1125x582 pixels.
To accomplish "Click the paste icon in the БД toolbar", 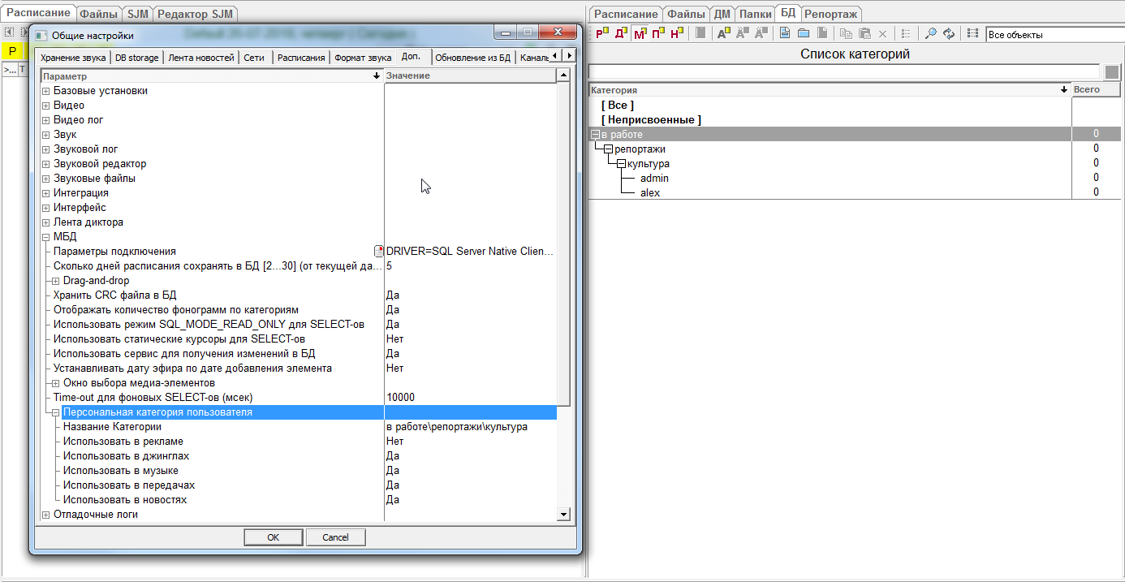I will point(864,33).
